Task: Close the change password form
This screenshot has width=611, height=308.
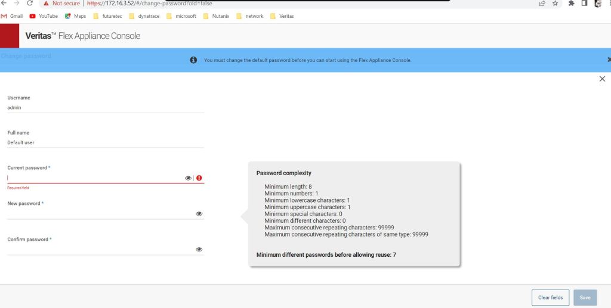Action: (601, 79)
